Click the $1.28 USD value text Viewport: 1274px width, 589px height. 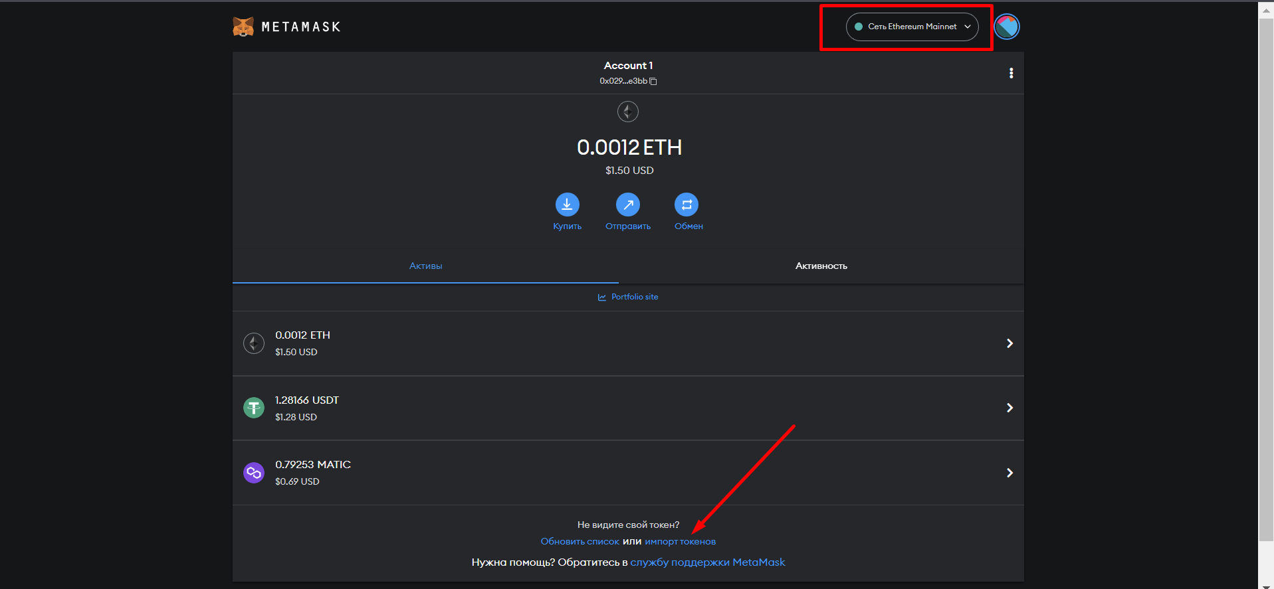point(296,417)
